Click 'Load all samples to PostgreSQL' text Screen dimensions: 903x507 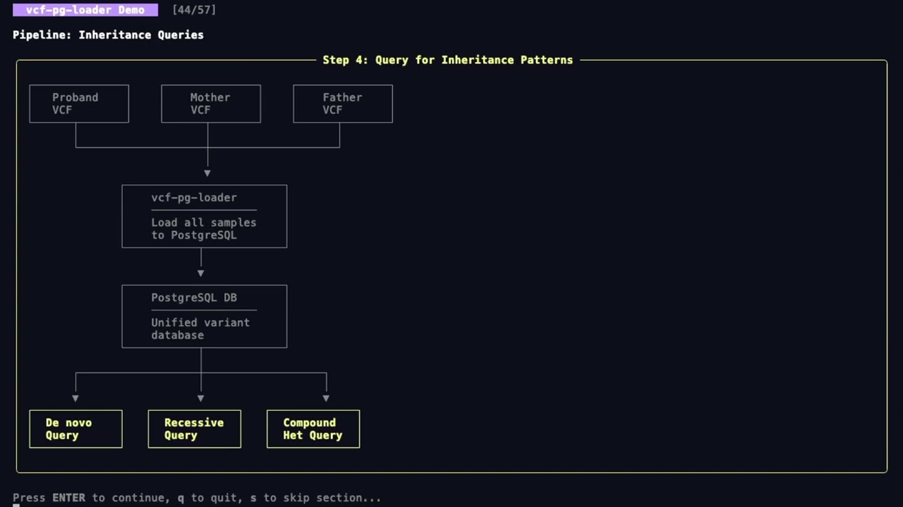tap(204, 229)
